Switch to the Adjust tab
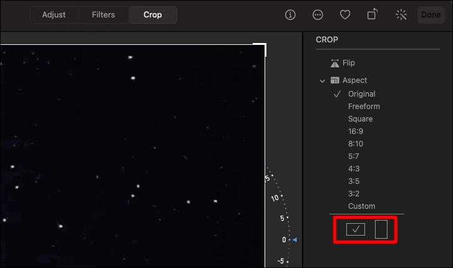Viewport: 453px width, 268px height. pyautogui.click(x=54, y=15)
